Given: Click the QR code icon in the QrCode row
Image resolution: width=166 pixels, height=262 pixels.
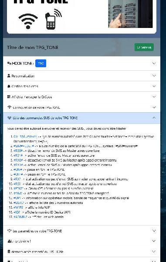Looking at the screenshot, I should coord(9,97).
